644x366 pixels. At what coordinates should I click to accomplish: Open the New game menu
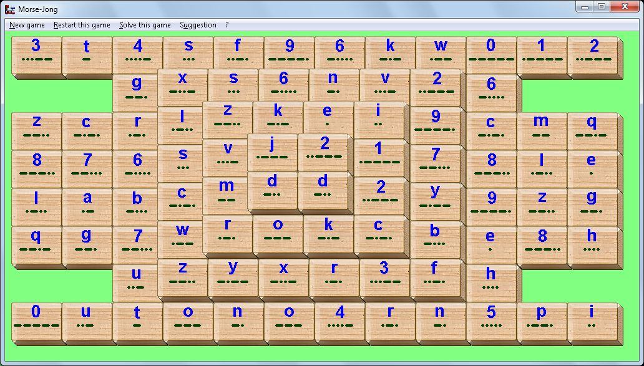[27, 25]
